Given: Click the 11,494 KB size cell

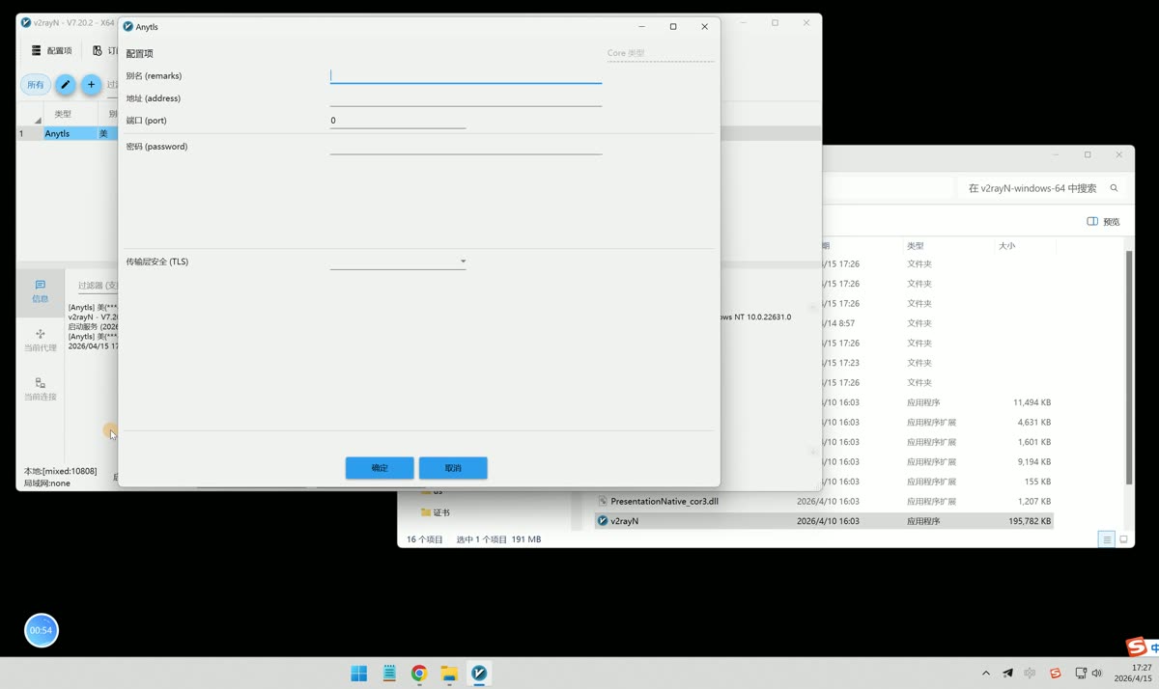Looking at the screenshot, I should (1032, 402).
